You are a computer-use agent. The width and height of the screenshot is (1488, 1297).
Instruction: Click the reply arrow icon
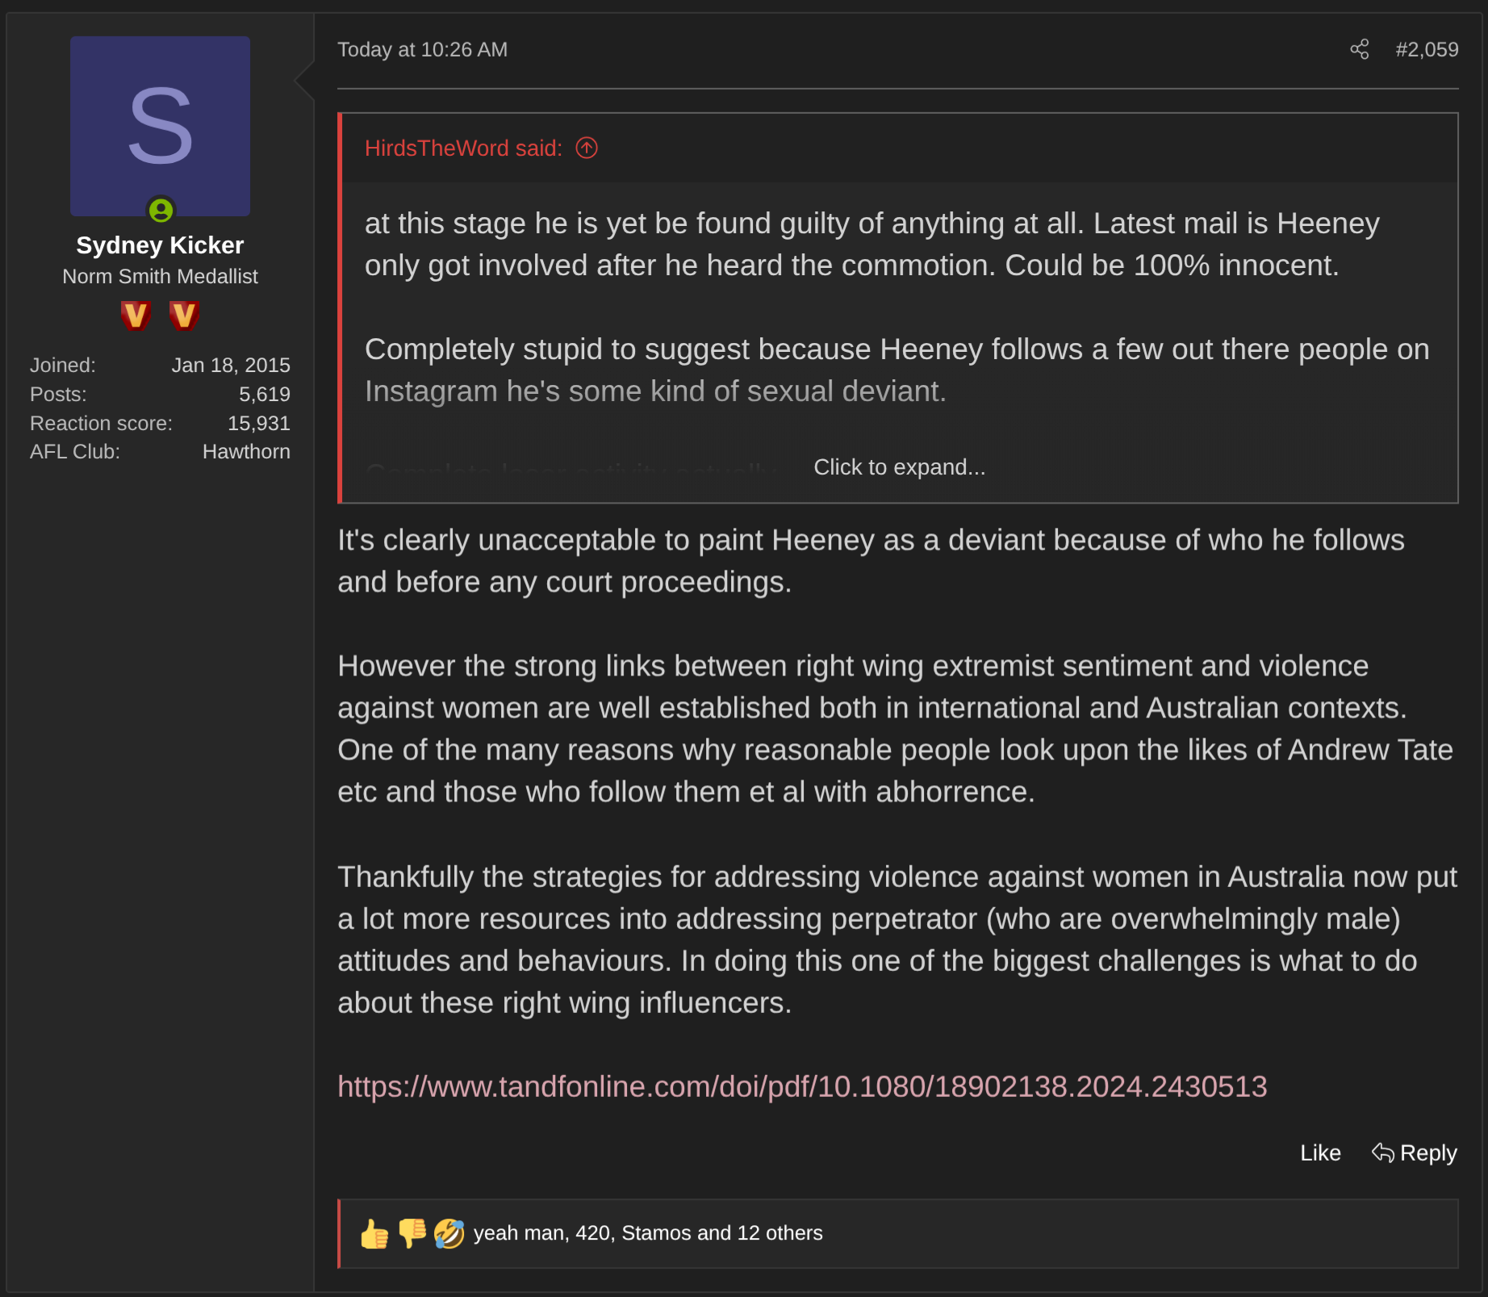[1383, 1153]
